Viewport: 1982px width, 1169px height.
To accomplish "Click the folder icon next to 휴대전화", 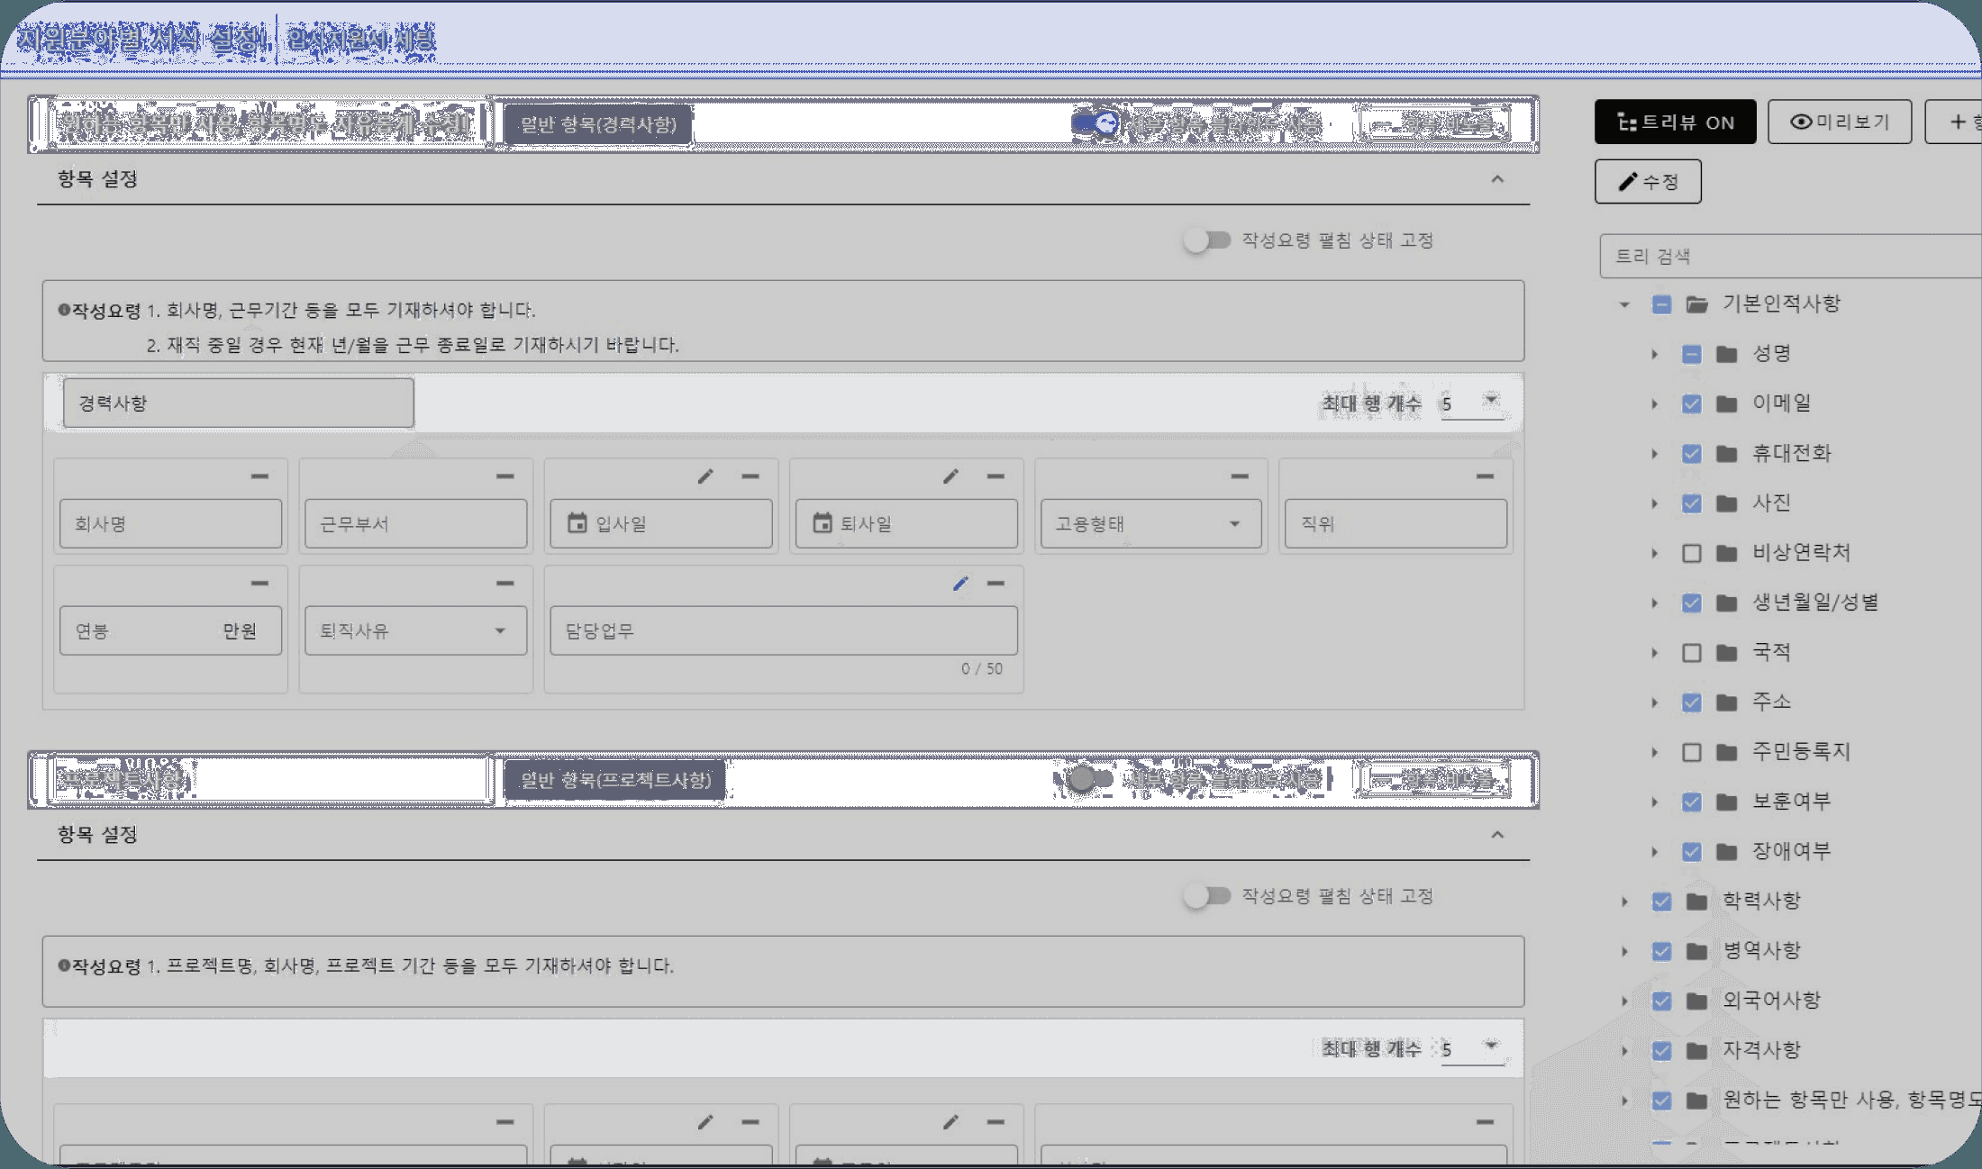I will [1726, 453].
